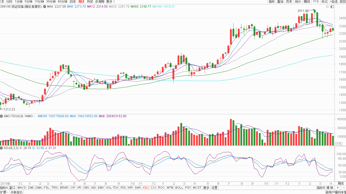346x194 pixels.
Task: Activate the 画线 drawing tool button
Action: pos(307,2)
